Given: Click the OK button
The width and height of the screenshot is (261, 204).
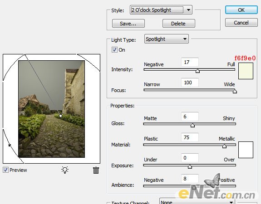Looking at the screenshot, I should 241,10.
